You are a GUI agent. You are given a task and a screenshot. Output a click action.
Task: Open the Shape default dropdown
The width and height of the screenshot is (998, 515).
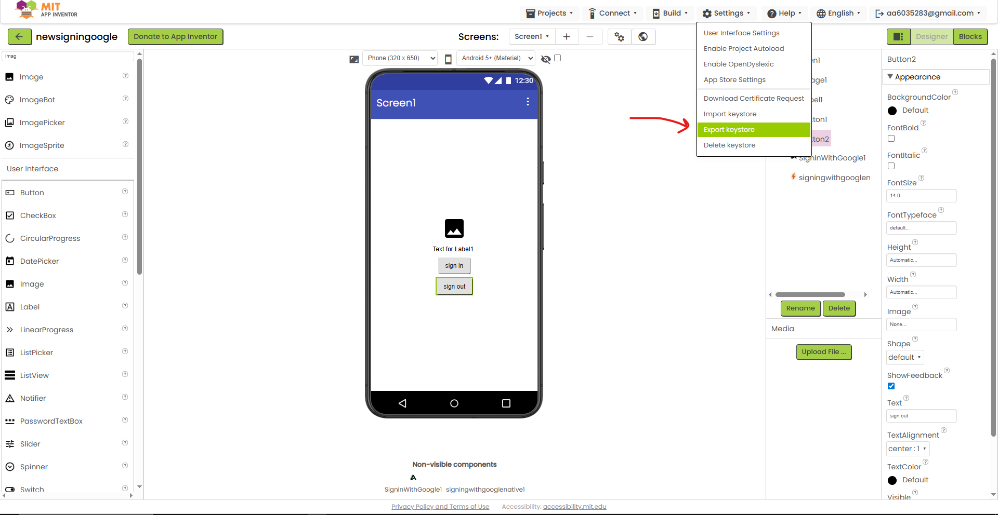(905, 357)
